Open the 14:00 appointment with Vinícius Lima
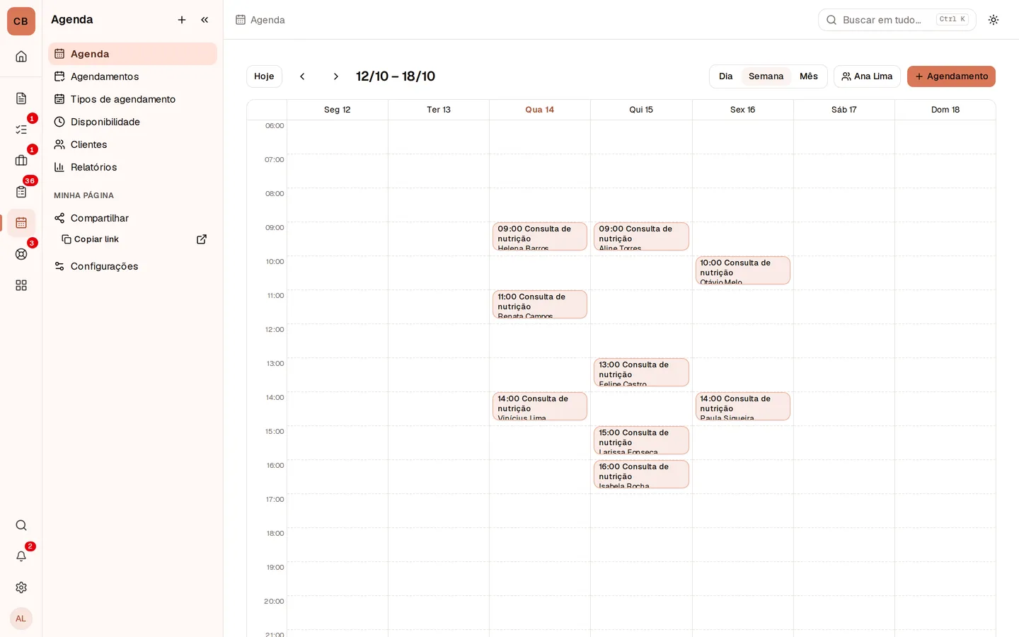The image size is (1019, 637). click(x=540, y=406)
